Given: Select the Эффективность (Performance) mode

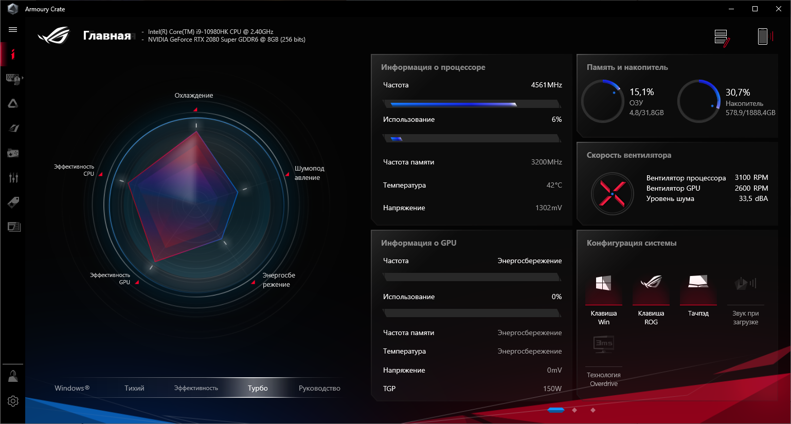Looking at the screenshot, I should (196, 388).
